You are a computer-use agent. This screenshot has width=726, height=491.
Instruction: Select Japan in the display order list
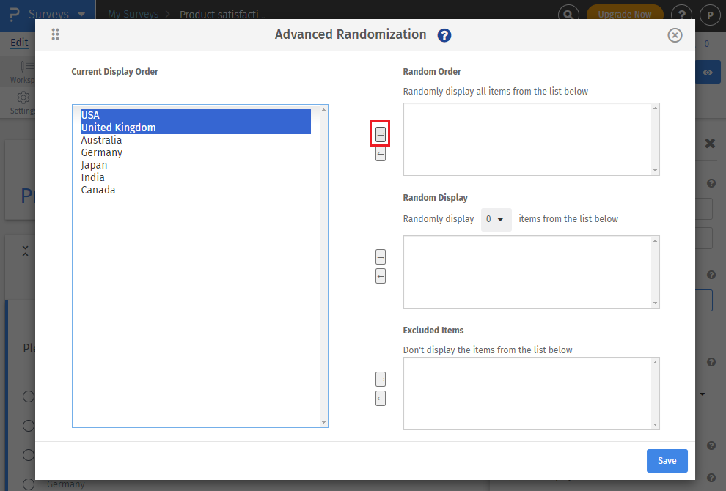tap(94, 165)
